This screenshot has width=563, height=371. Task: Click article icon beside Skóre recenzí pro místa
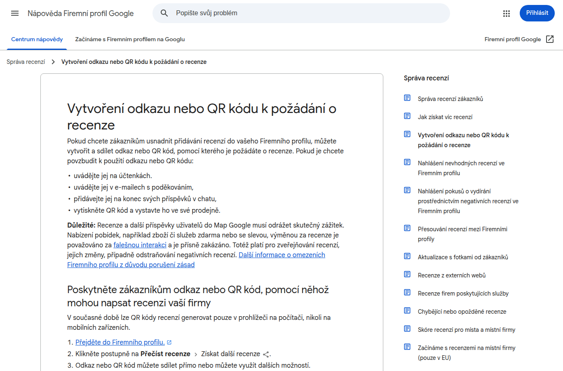[407, 329]
